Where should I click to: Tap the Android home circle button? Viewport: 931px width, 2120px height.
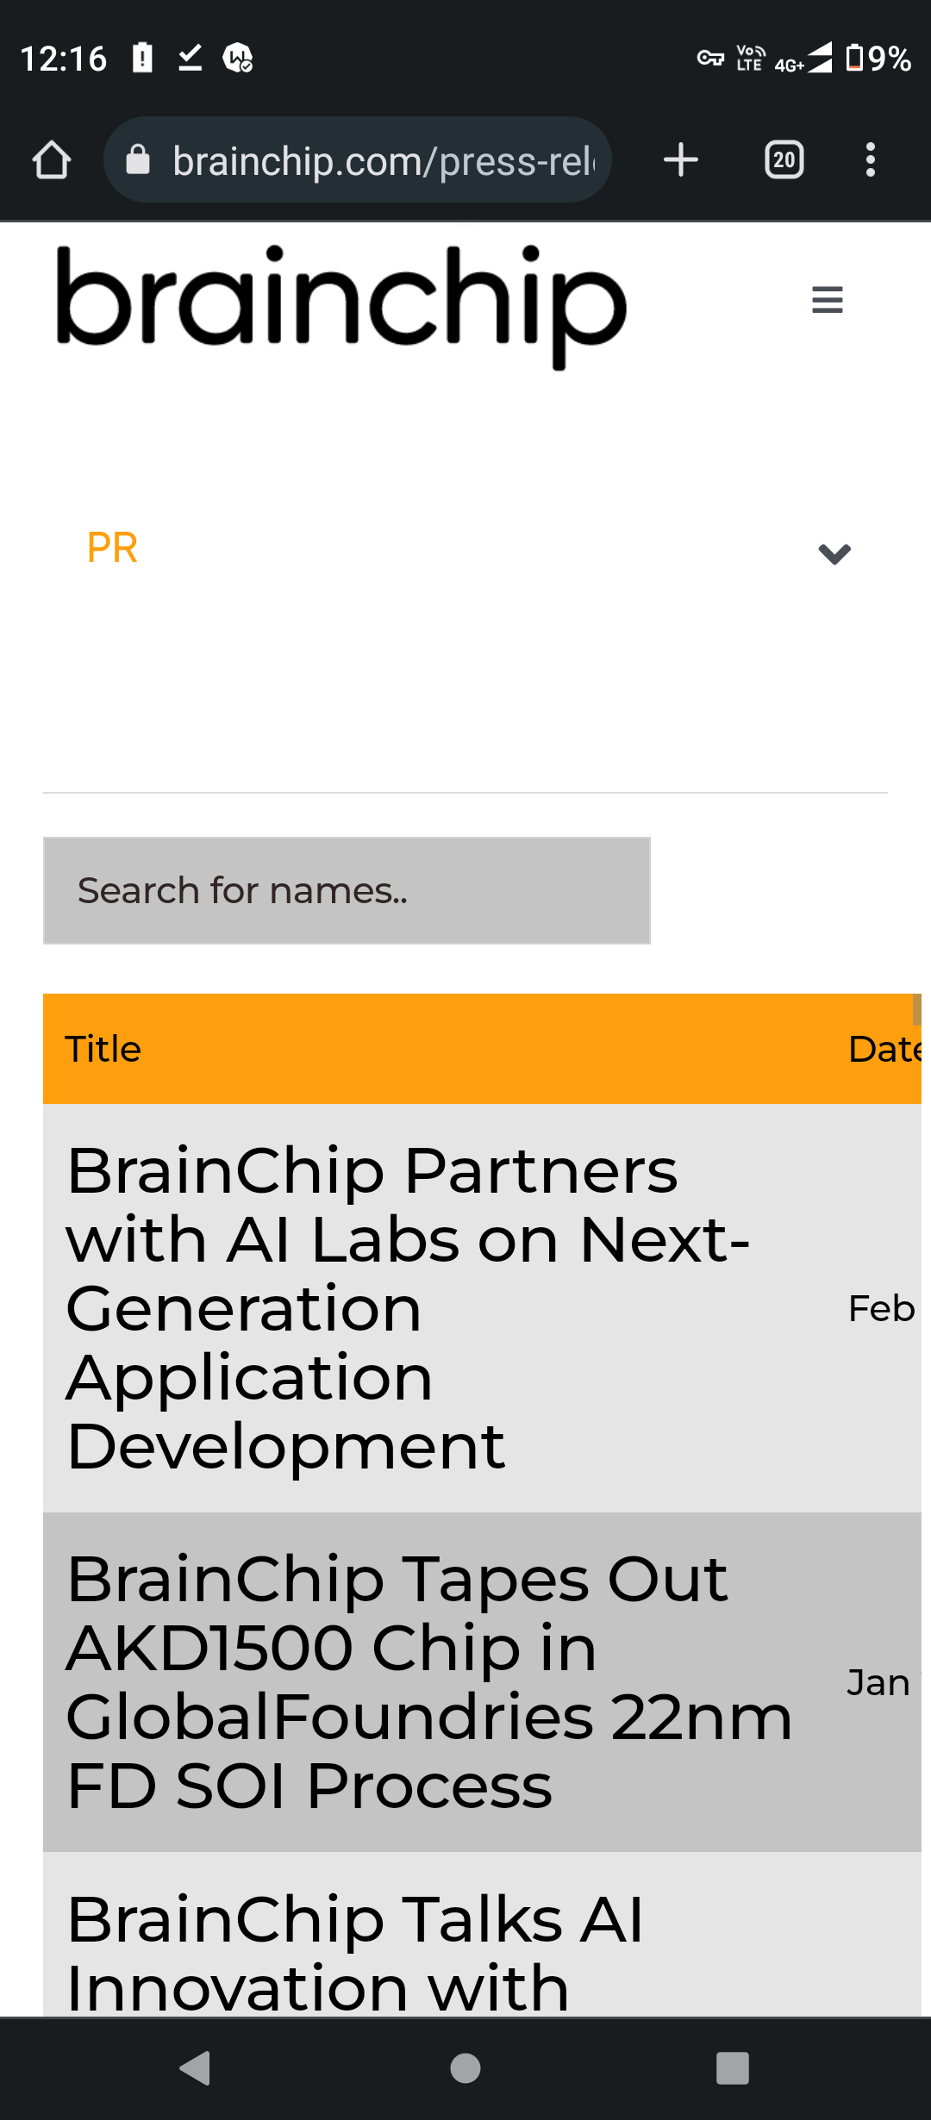coord(465,2068)
